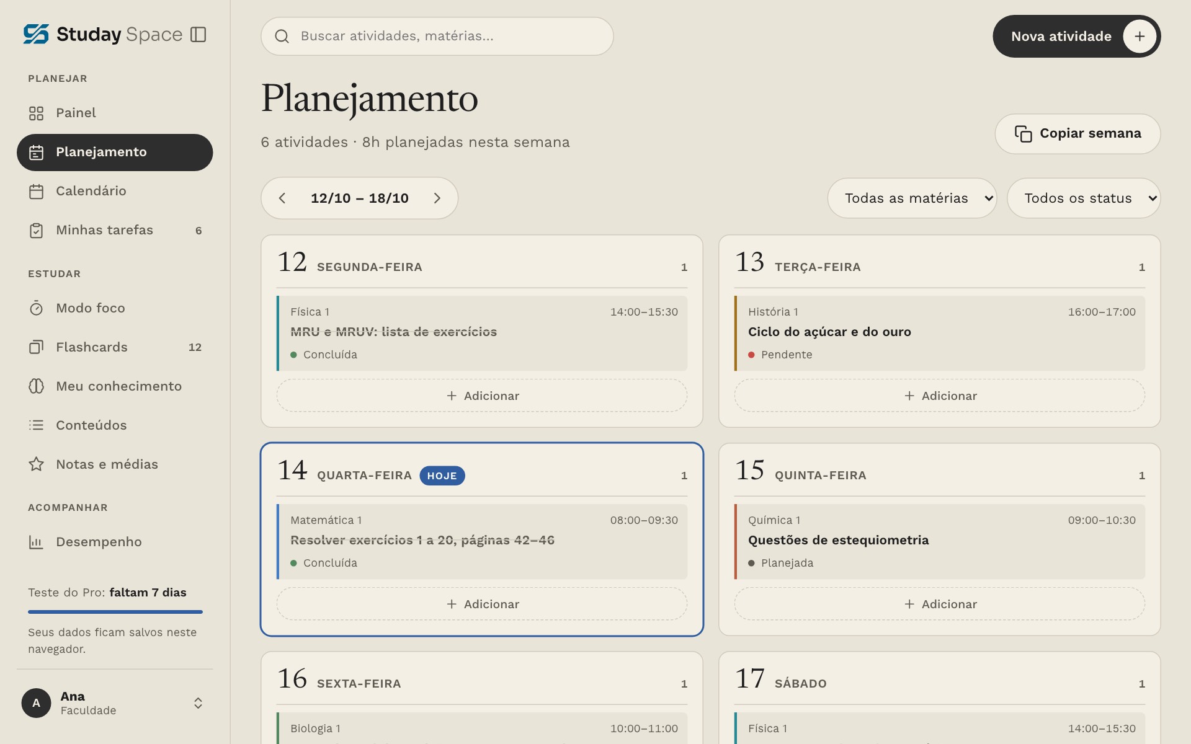1191x744 pixels.
Task: Open Ciclo do açúcar e do ouro activity
Action: point(940,334)
